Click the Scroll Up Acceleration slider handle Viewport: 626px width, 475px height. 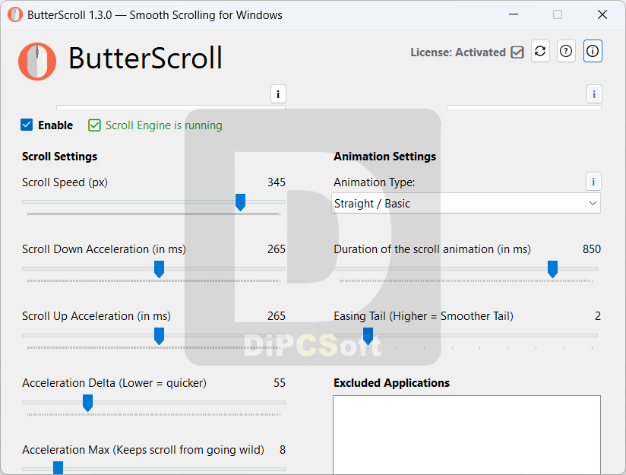(x=160, y=336)
